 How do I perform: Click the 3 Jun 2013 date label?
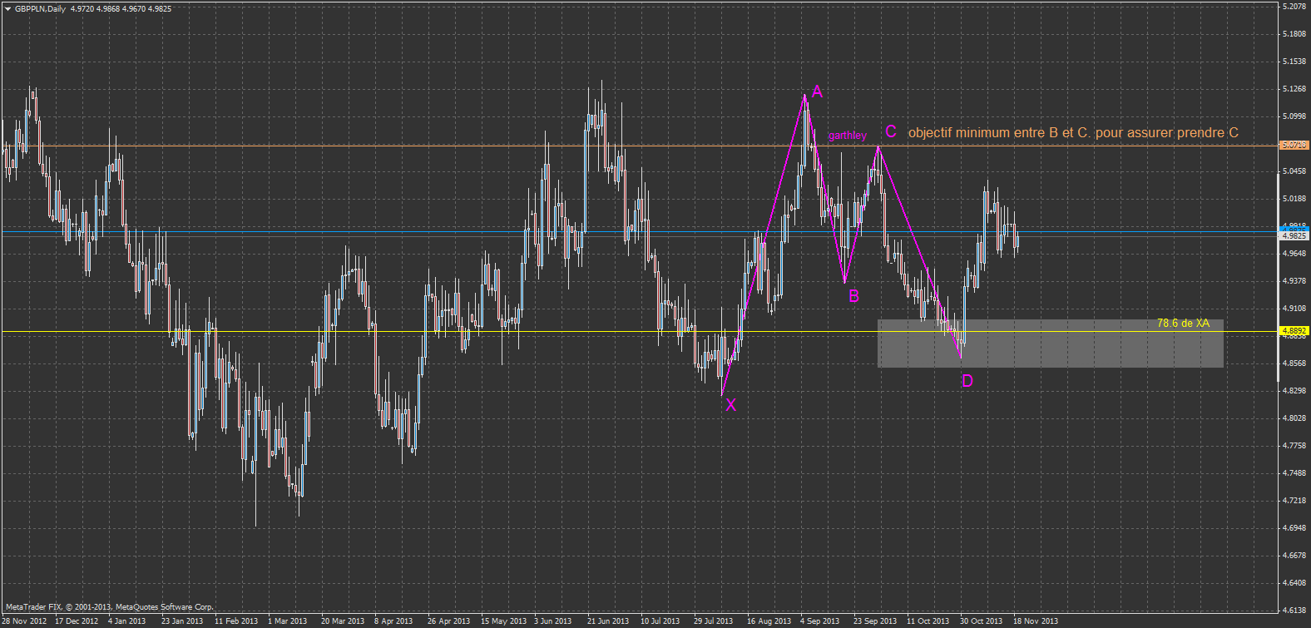pos(553,621)
